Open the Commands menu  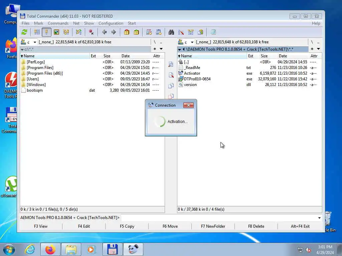click(58, 23)
